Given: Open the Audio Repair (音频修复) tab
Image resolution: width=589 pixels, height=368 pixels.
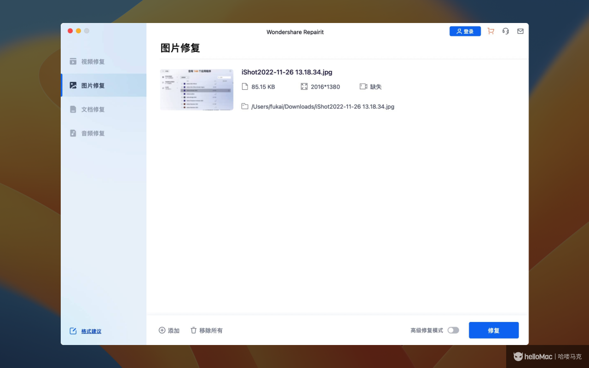Looking at the screenshot, I should (x=104, y=133).
